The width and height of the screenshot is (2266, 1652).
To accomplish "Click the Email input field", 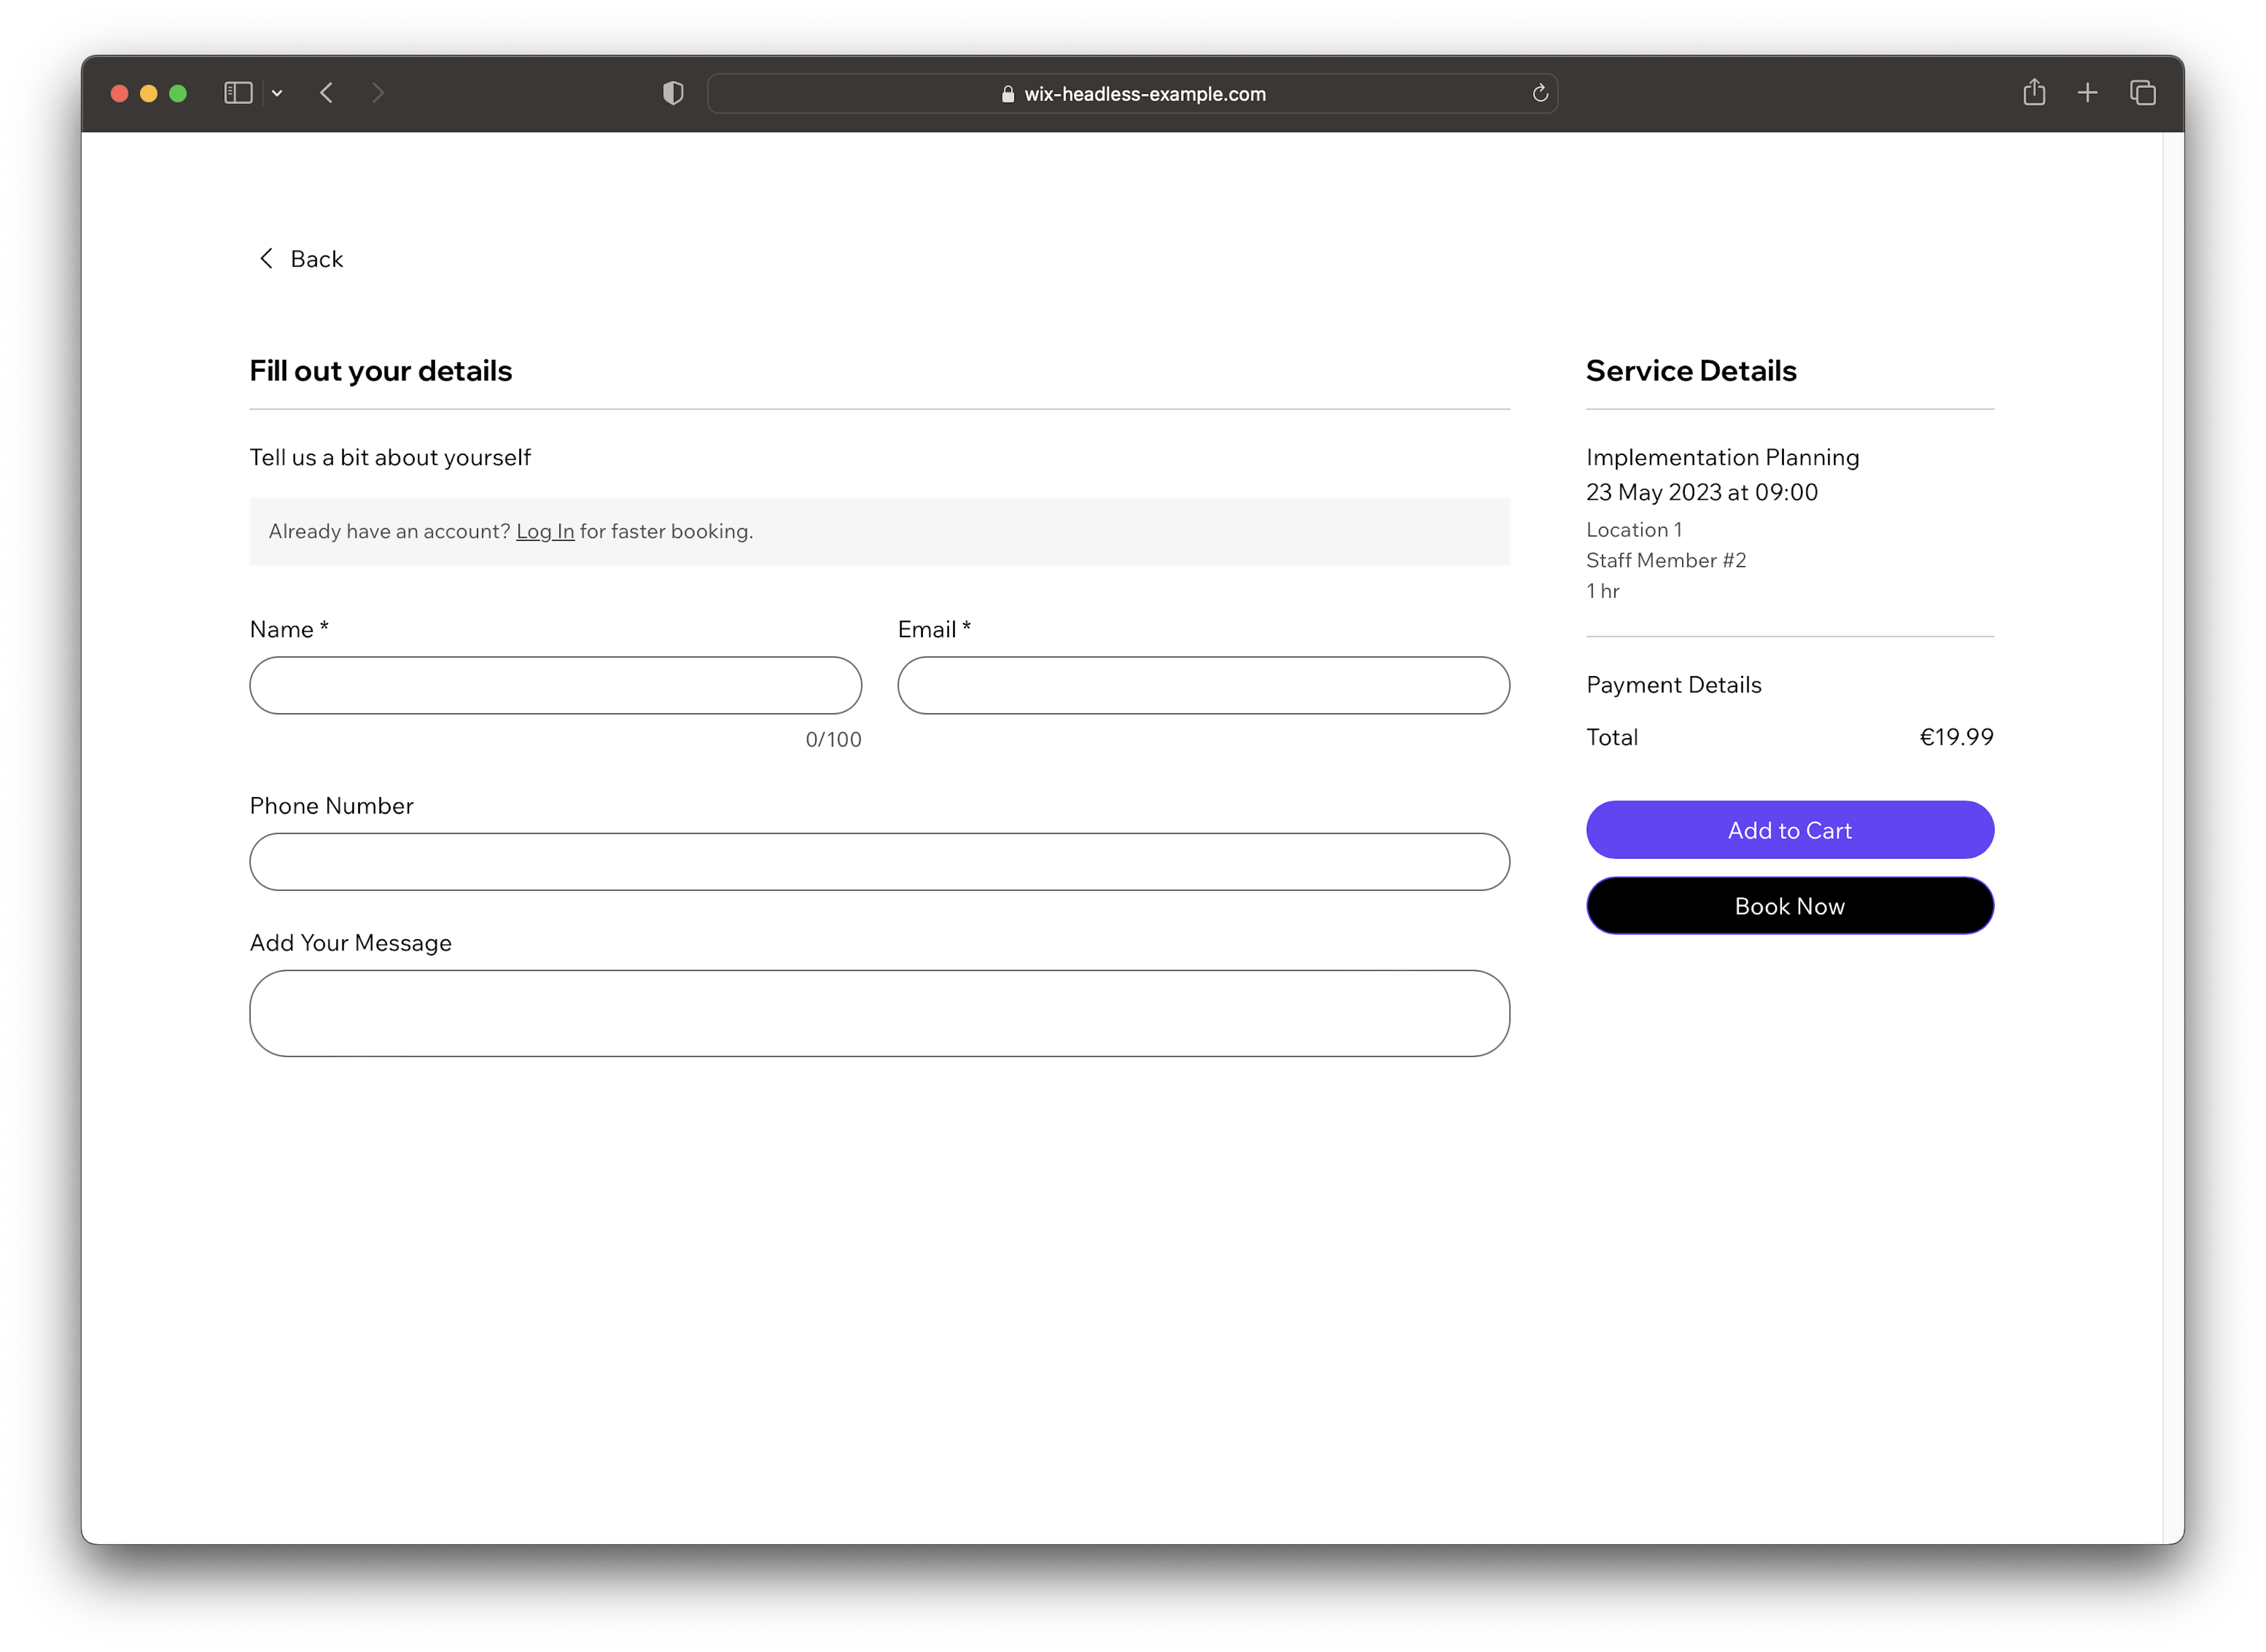I will click(1203, 684).
